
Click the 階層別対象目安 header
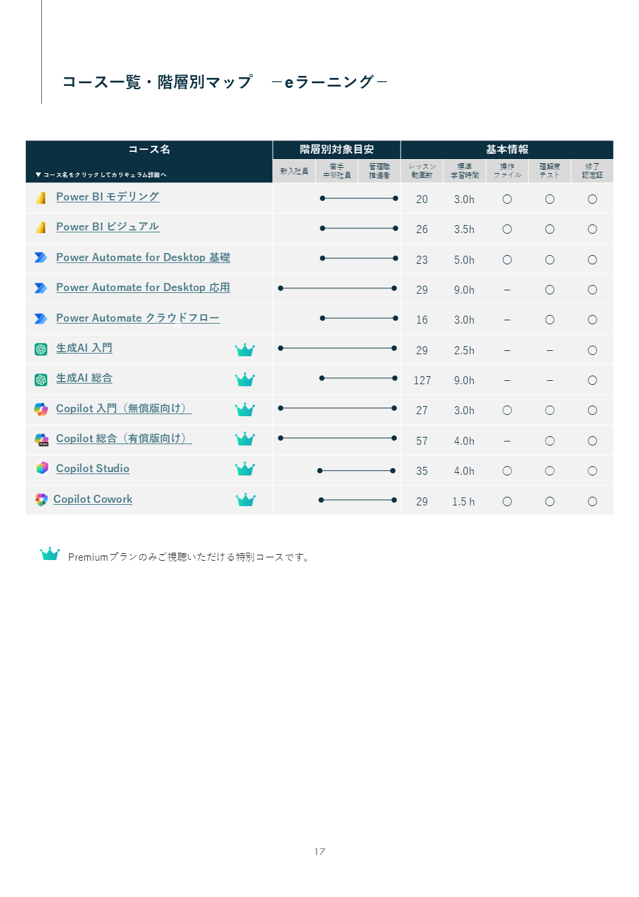pos(337,149)
